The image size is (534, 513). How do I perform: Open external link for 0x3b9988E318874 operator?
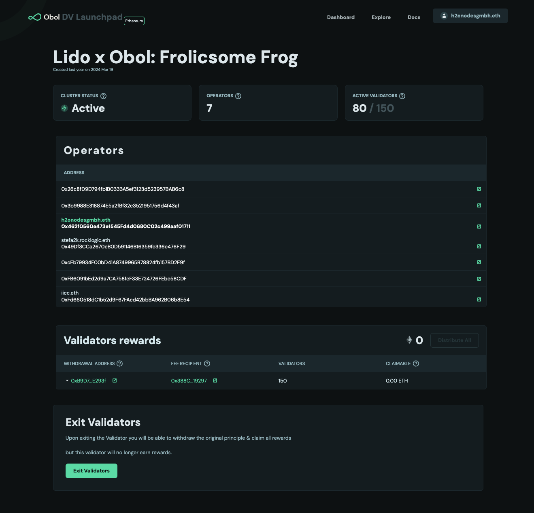click(x=479, y=205)
